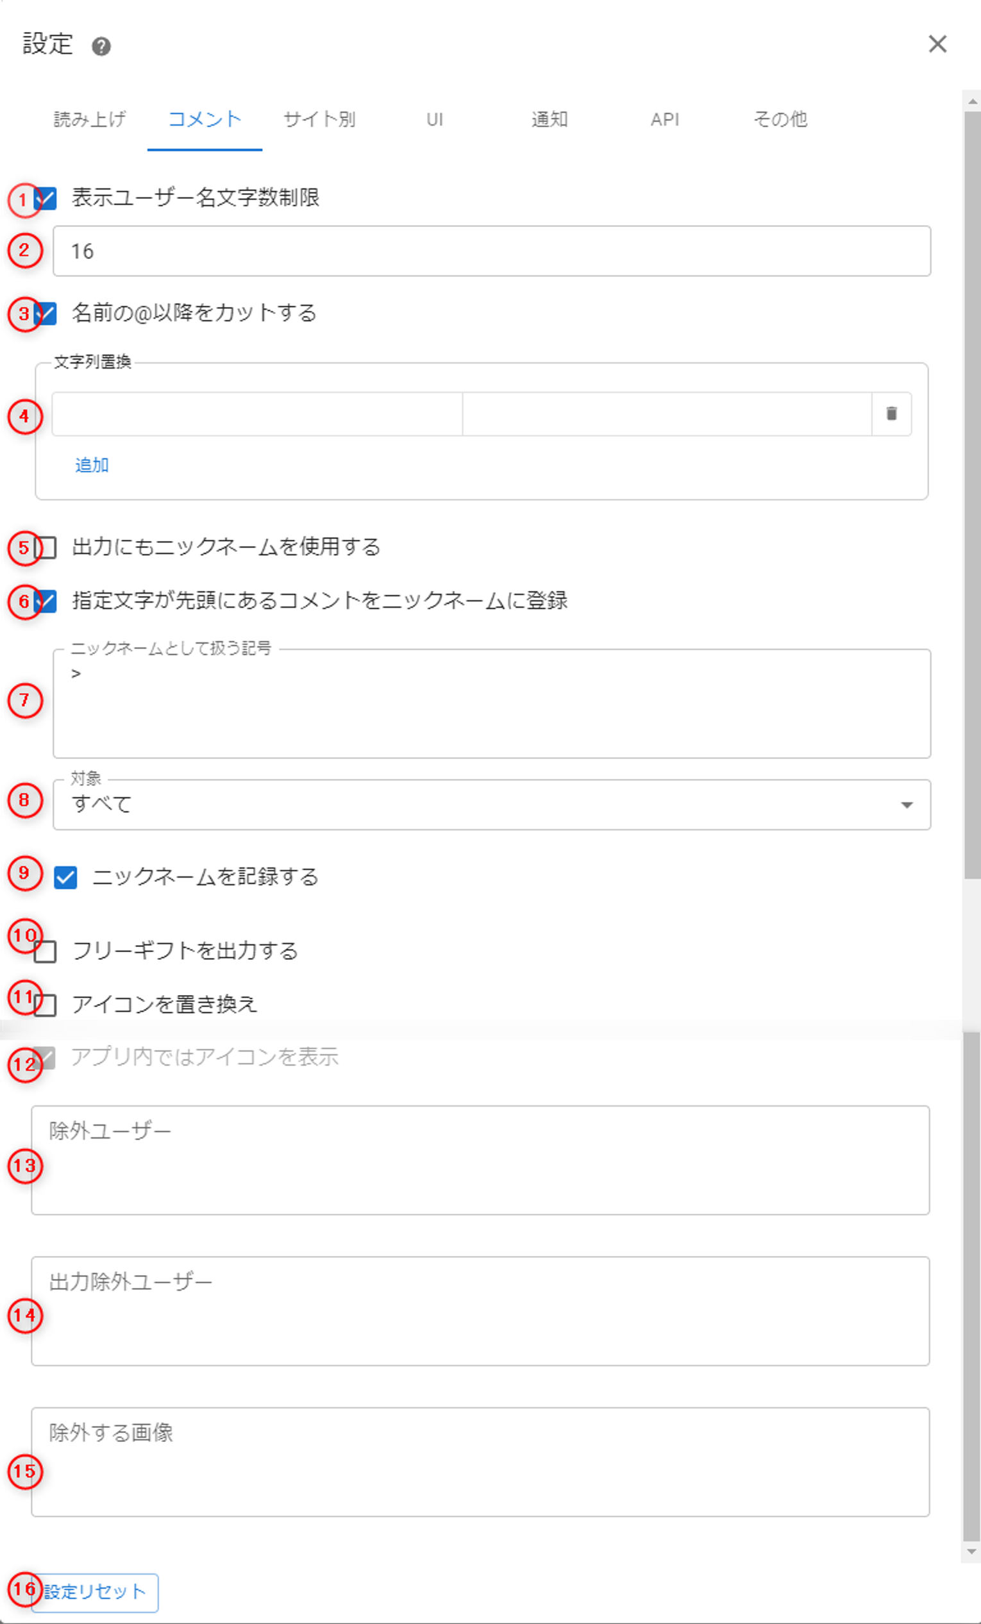Image resolution: width=981 pixels, height=1624 pixels.
Task: Select the その他 tab
Action: (780, 119)
